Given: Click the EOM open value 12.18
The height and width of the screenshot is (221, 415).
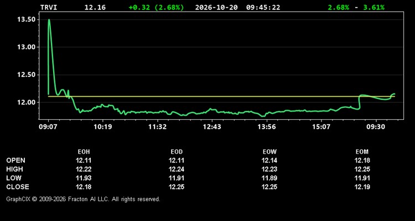Looking at the screenshot, I should (x=362, y=160).
